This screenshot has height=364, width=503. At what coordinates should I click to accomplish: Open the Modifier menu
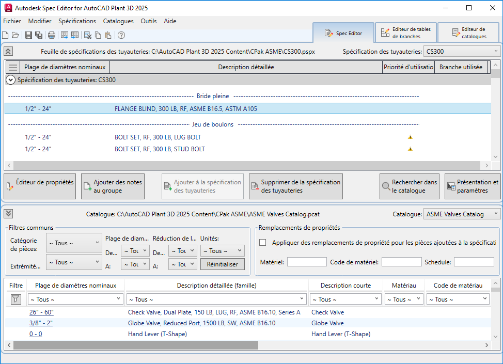coord(40,21)
